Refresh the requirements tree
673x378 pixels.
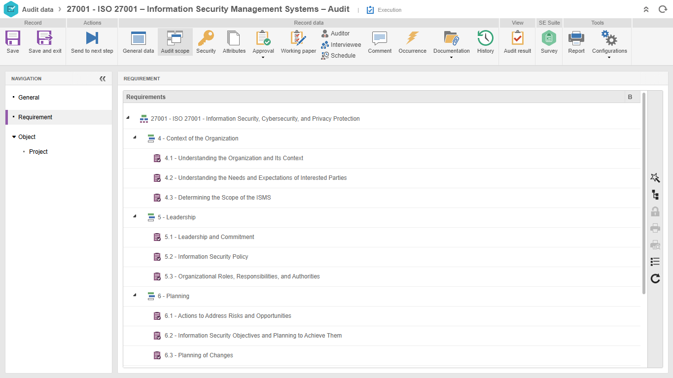click(x=655, y=278)
